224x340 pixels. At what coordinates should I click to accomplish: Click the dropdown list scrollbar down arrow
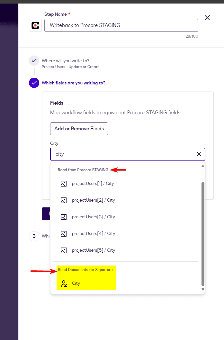[203, 289]
